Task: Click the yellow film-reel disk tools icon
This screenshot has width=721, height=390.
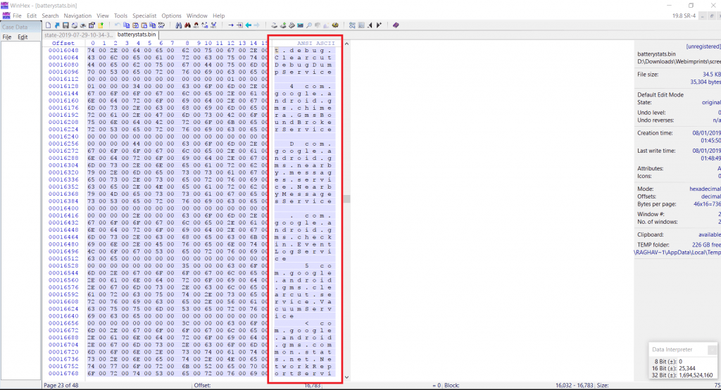Action: click(335, 25)
